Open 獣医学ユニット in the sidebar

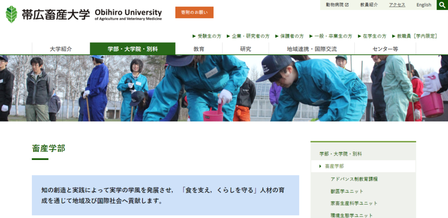click(x=347, y=191)
